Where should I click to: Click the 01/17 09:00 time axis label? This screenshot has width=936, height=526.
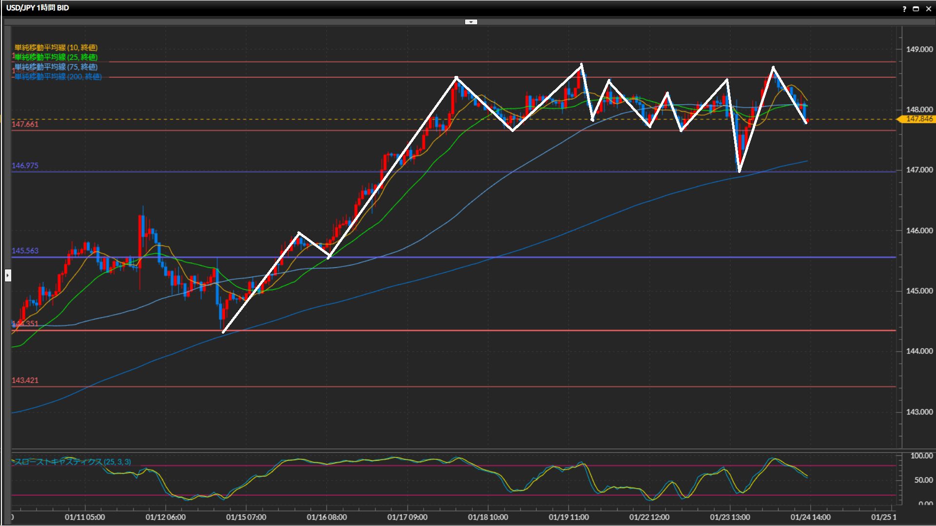point(407,517)
